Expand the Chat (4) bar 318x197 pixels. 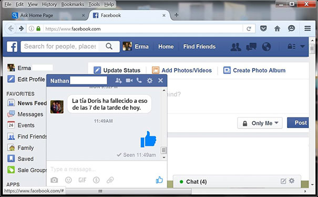237,182
